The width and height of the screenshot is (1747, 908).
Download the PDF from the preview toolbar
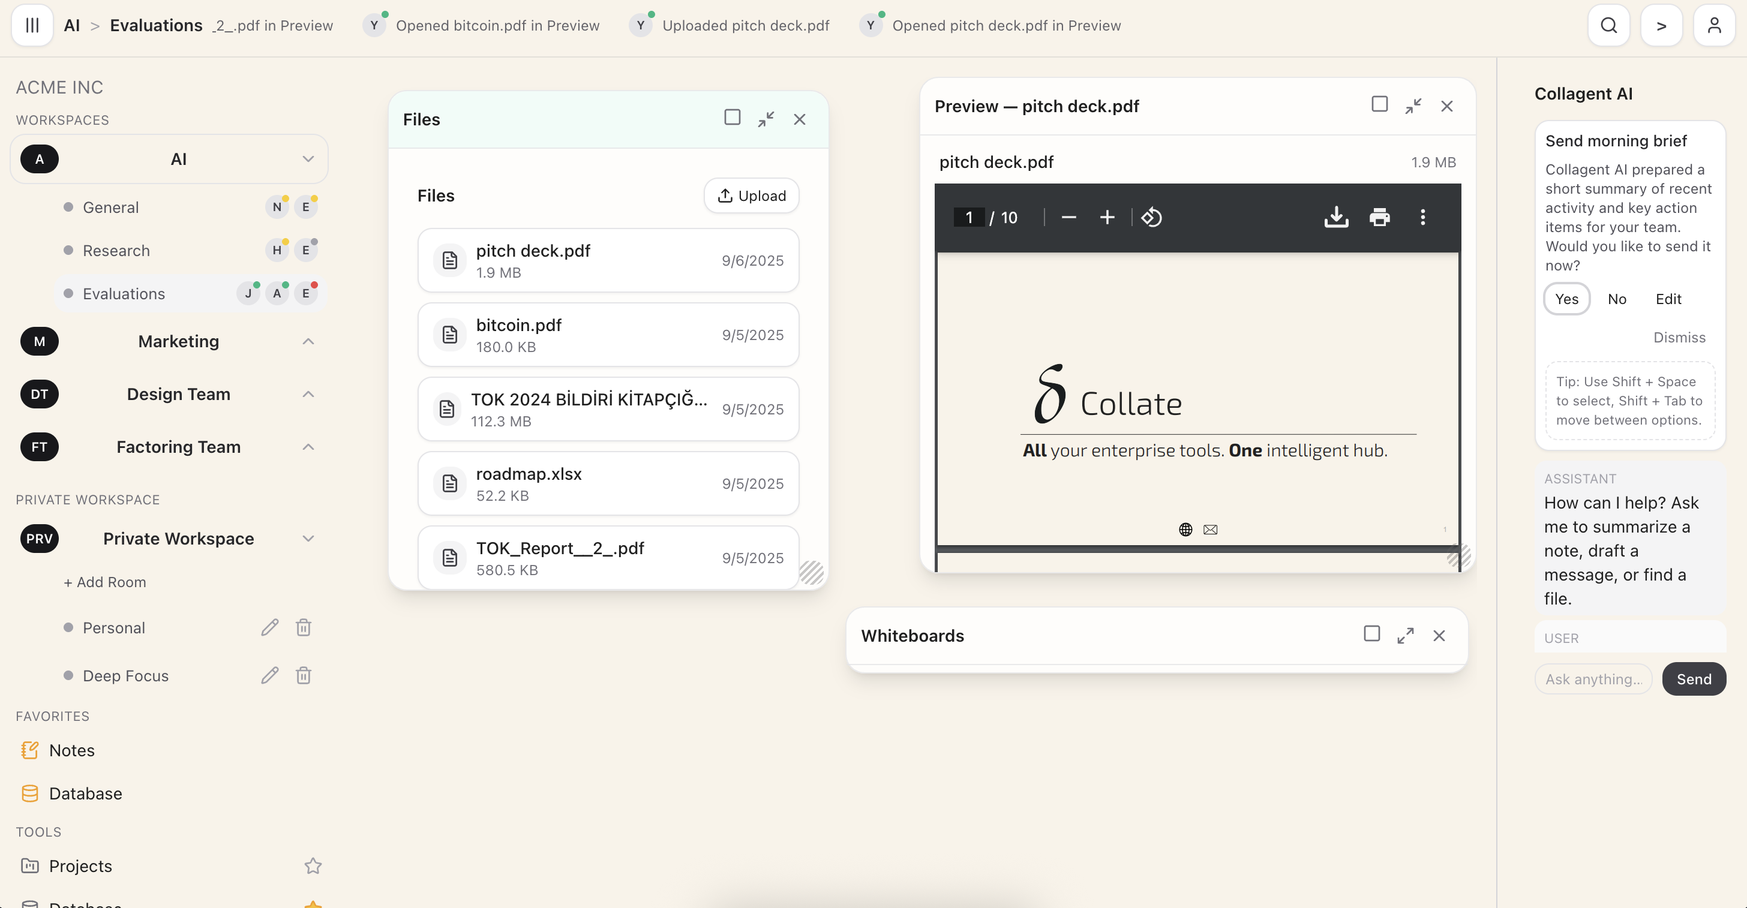point(1336,217)
